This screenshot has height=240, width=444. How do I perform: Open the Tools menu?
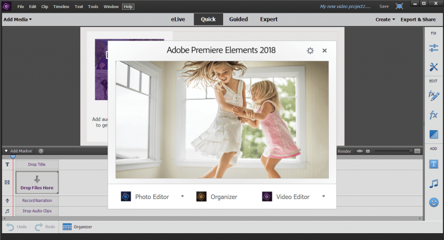tap(93, 6)
